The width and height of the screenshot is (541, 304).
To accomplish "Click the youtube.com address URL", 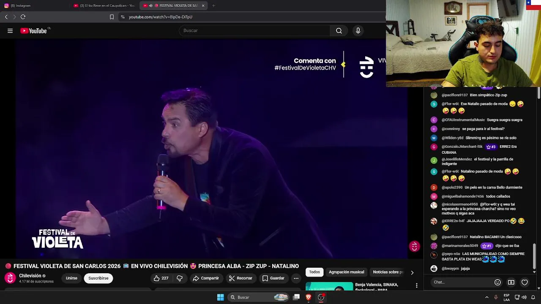I will pos(161,17).
